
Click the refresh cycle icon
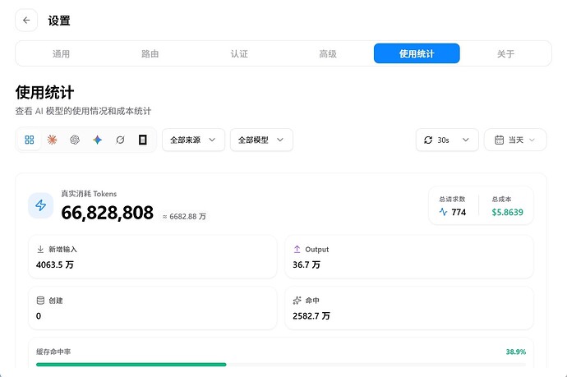point(428,140)
